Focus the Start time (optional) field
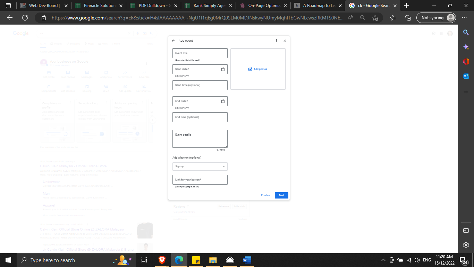 pos(200,85)
